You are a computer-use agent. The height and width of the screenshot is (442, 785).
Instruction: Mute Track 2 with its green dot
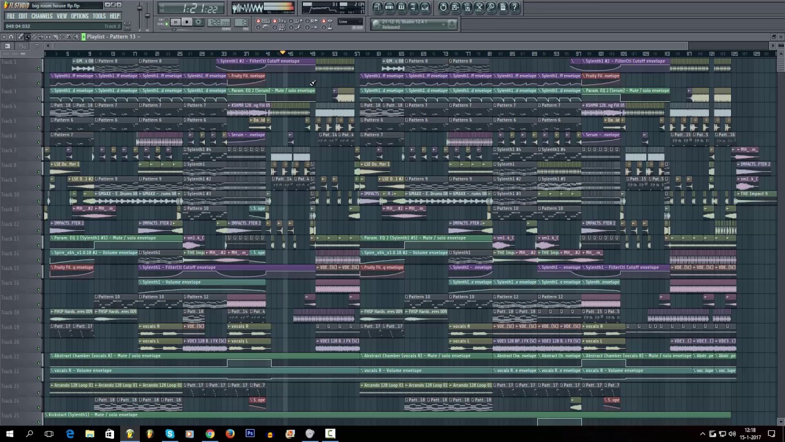39,83
